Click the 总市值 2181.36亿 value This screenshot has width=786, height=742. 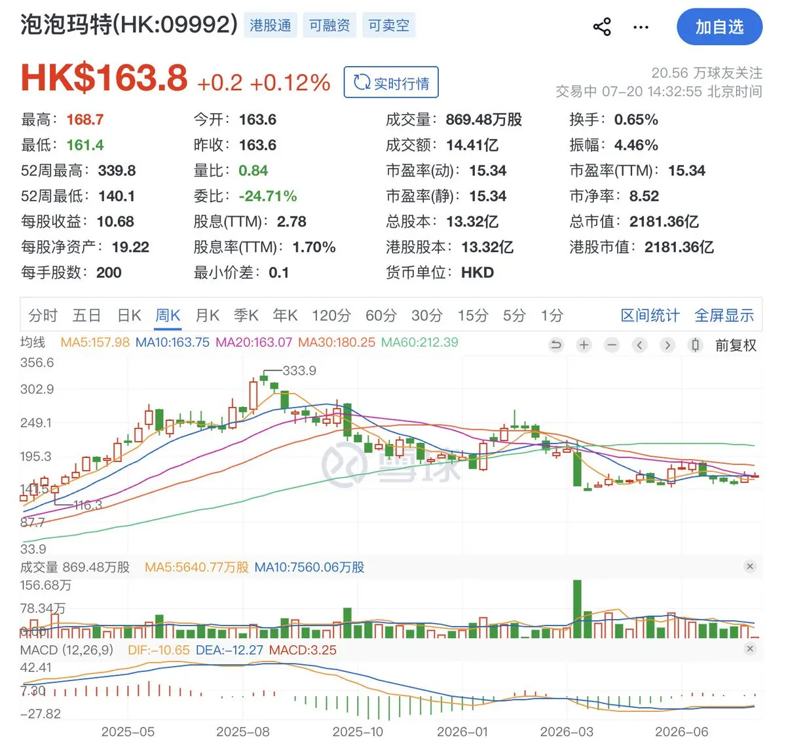[664, 222]
